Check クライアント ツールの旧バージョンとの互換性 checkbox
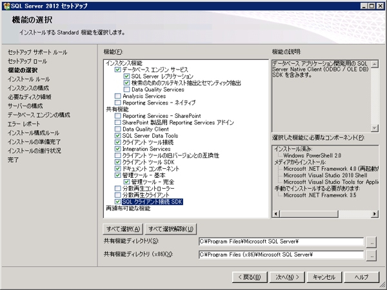 [x=118, y=155]
